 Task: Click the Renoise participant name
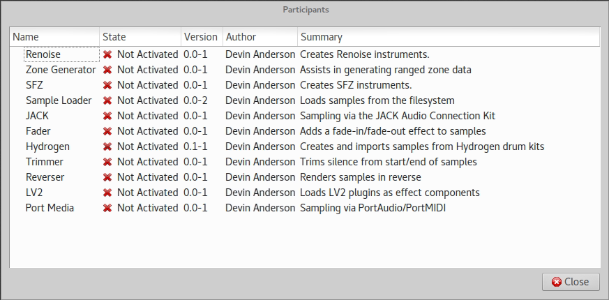point(43,54)
